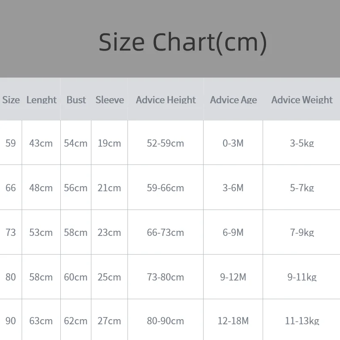Select size 73 row label
The image size is (340, 340).
point(11,232)
